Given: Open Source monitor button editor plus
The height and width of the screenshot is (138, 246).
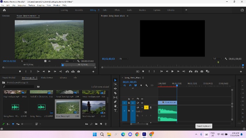Looking at the screenshot, I should (93, 72).
